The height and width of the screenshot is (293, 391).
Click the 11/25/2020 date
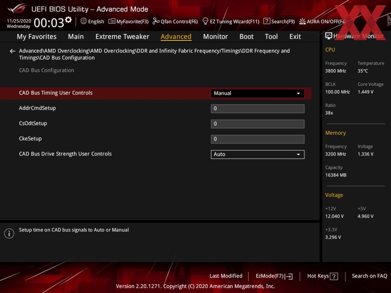[x=19, y=21]
